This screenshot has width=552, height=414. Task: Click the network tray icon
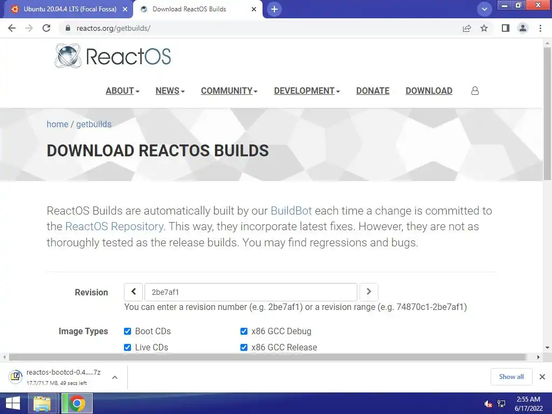[501, 404]
